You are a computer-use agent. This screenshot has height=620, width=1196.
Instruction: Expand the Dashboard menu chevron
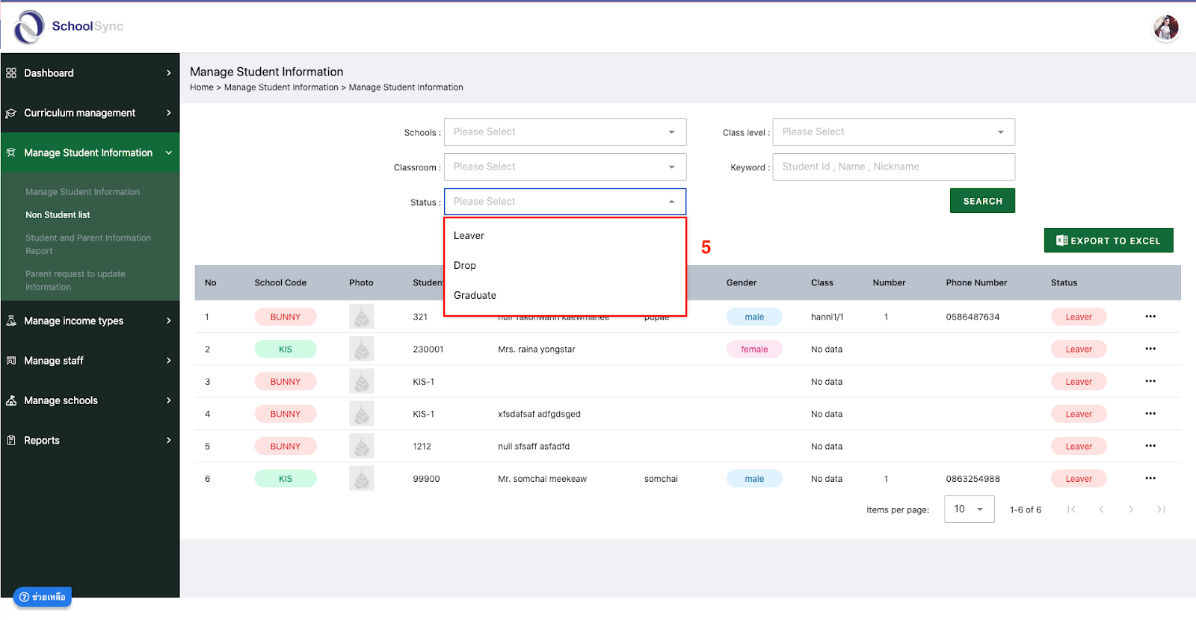169,73
